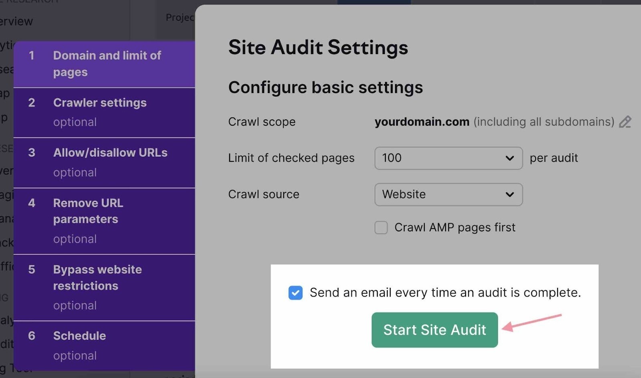
Task: Select Overview in the left navigation
Action: pyautogui.click(x=16, y=21)
